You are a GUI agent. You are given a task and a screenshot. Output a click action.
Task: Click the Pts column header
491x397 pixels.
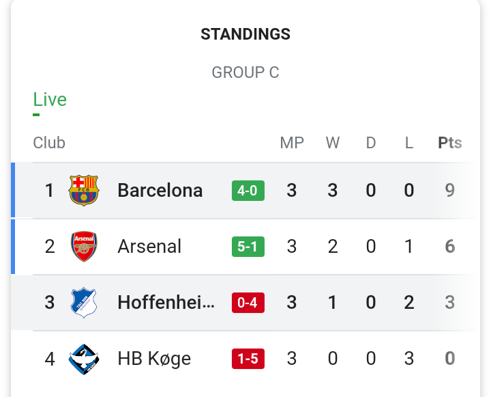[x=450, y=143]
